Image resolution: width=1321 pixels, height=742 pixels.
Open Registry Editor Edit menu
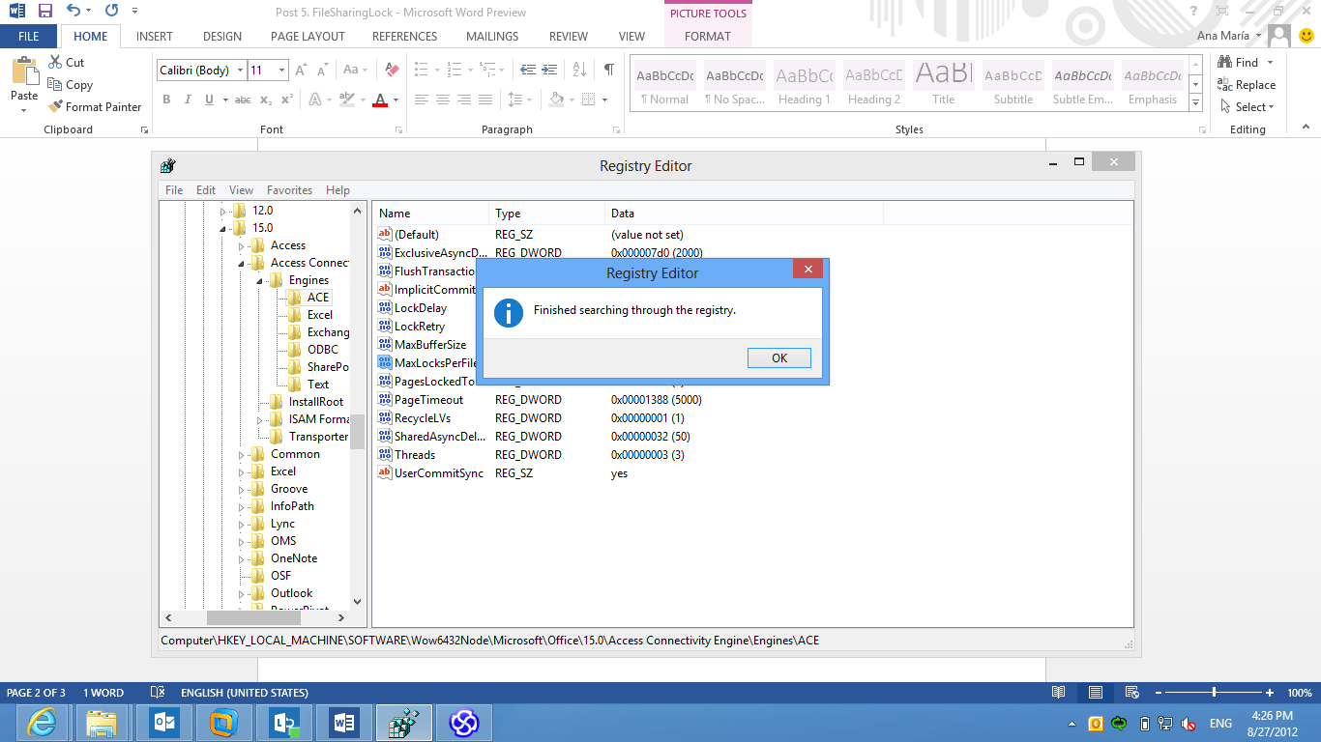(x=206, y=190)
